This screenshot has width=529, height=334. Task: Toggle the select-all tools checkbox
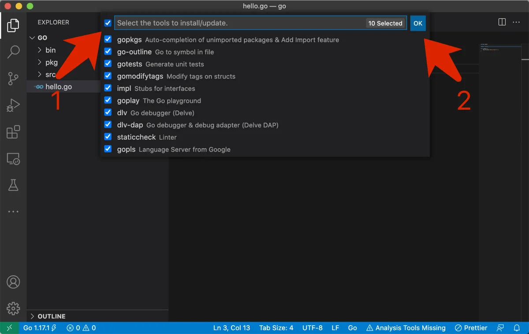[x=108, y=23]
